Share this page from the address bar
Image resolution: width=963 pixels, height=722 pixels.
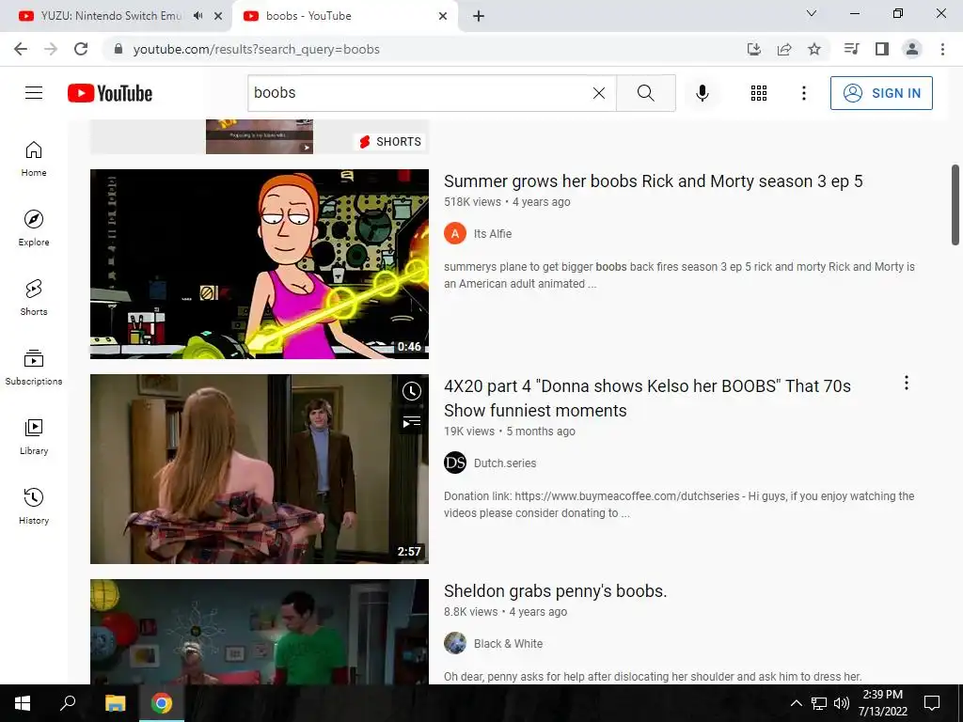pyautogui.click(x=784, y=49)
